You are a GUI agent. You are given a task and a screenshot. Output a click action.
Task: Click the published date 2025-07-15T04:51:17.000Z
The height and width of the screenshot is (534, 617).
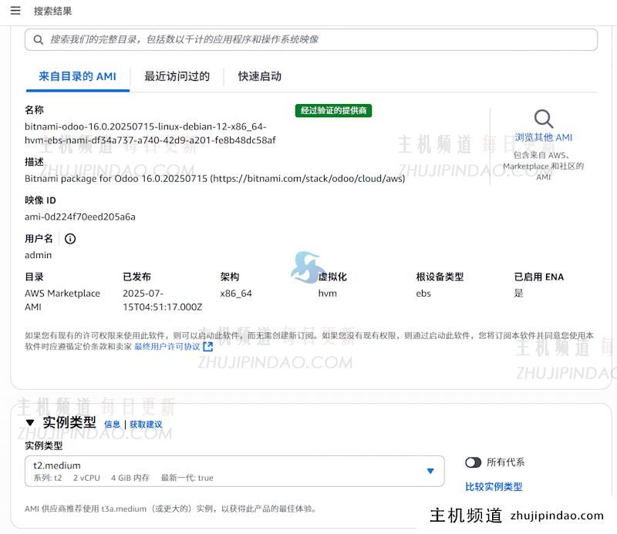coord(162,300)
